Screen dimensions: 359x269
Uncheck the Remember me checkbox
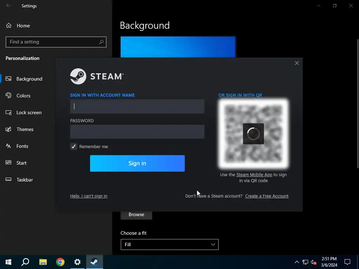pos(74,147)
